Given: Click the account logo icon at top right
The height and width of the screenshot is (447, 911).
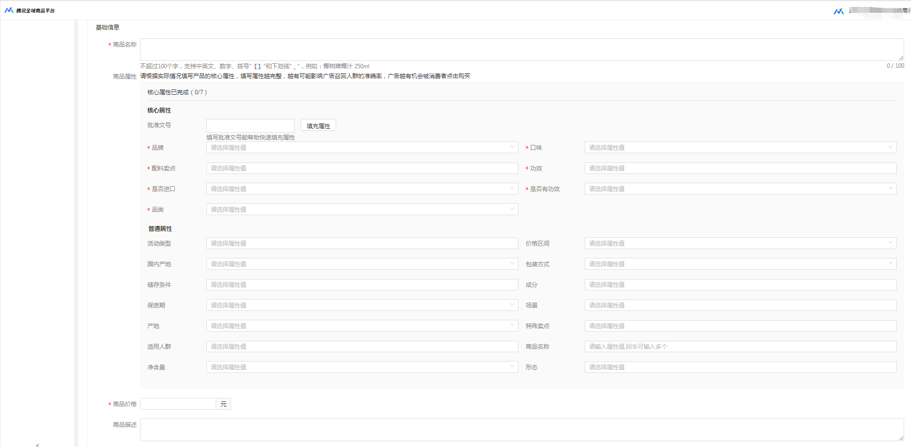Looking at the screenshot, I should pyautogui.click(x=838, y=11).
